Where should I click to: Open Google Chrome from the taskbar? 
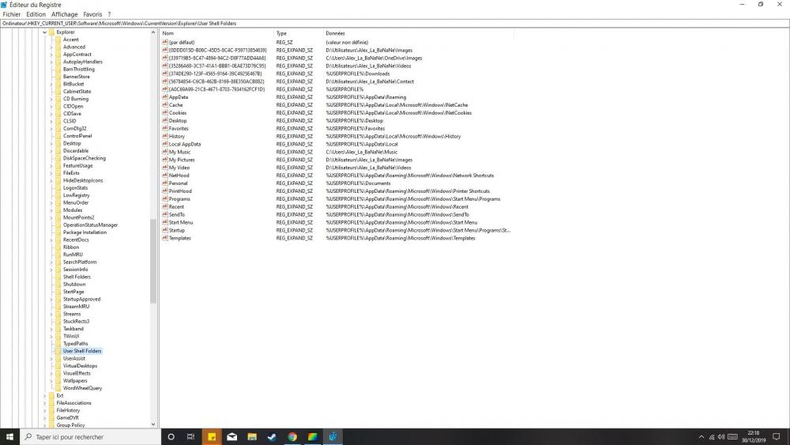(x=292, y=437)
